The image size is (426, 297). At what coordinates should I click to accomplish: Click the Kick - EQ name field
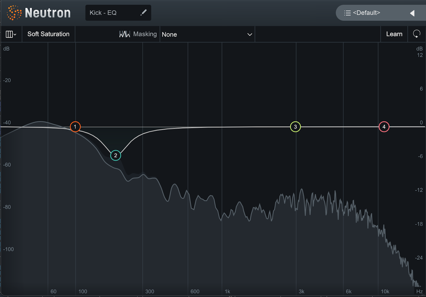pyautogui.click(x=118, y=13)
